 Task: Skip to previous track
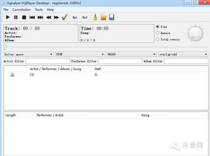[x=32, y=17]
